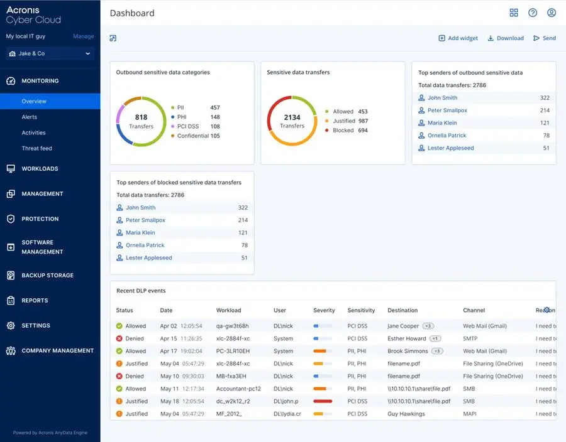This screenshot has height=442, width=566.
Task: Select Alerts in the sidebar
Action: pos(28,117)
